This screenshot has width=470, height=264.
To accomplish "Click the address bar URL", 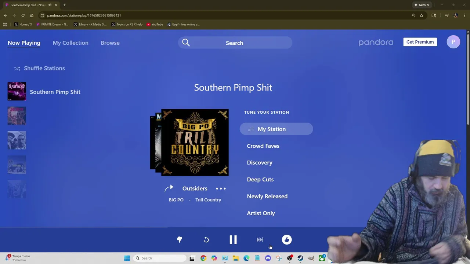I will [x=84, y=15].
